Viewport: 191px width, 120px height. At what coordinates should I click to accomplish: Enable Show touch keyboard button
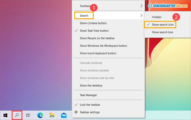coord(98,53)
